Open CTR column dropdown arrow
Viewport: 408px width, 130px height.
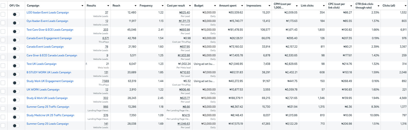378,6
